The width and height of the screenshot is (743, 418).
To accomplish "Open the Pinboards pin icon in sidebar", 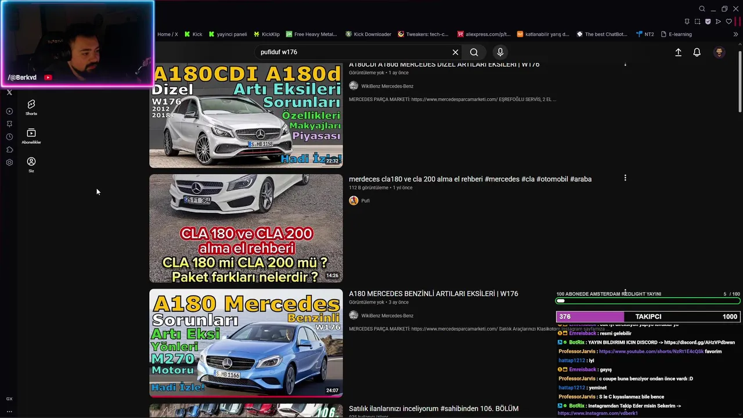I will pos(9,124).
